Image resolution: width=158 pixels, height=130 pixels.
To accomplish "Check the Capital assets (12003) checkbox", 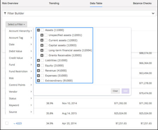I will pos(46,45).
